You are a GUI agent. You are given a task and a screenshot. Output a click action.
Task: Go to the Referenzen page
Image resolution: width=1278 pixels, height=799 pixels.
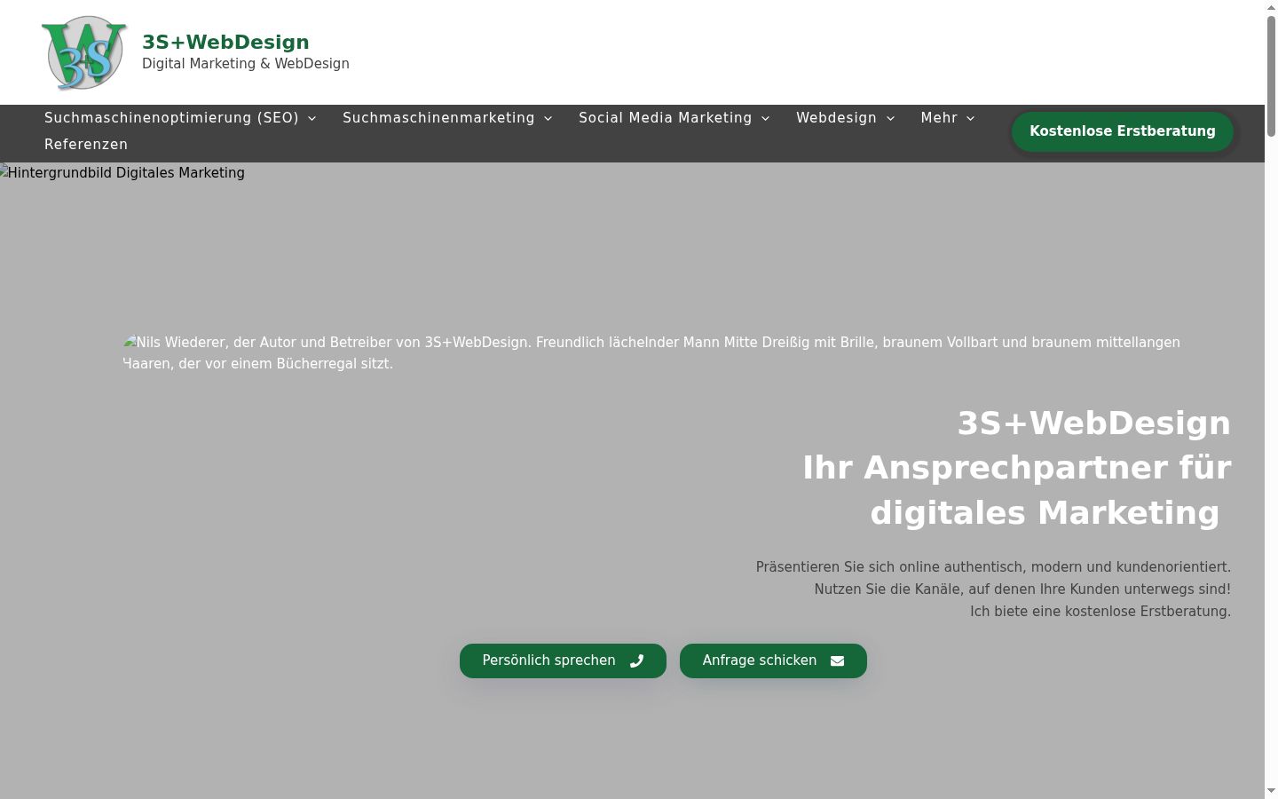tap(86, 145)
